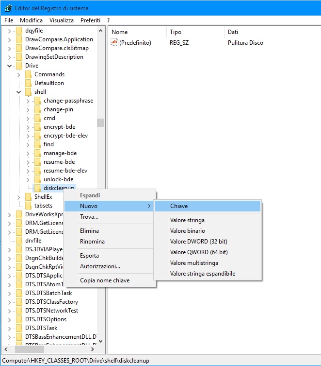The height and width of the screenshot is (366, 321).
Task: Click the shell folder icon
Action: pyautogui.click(x=29, y=92)
